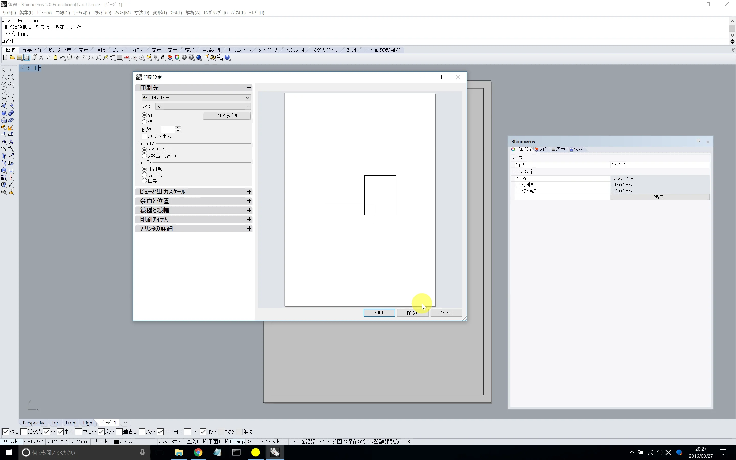Select the Box tool in the sidebar
This screenshot has height=460, width=736.
4,113
